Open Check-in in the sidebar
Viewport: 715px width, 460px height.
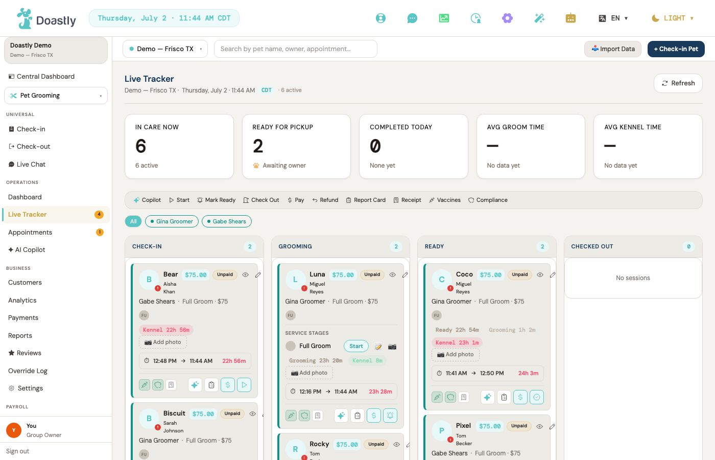click(56, 129)
